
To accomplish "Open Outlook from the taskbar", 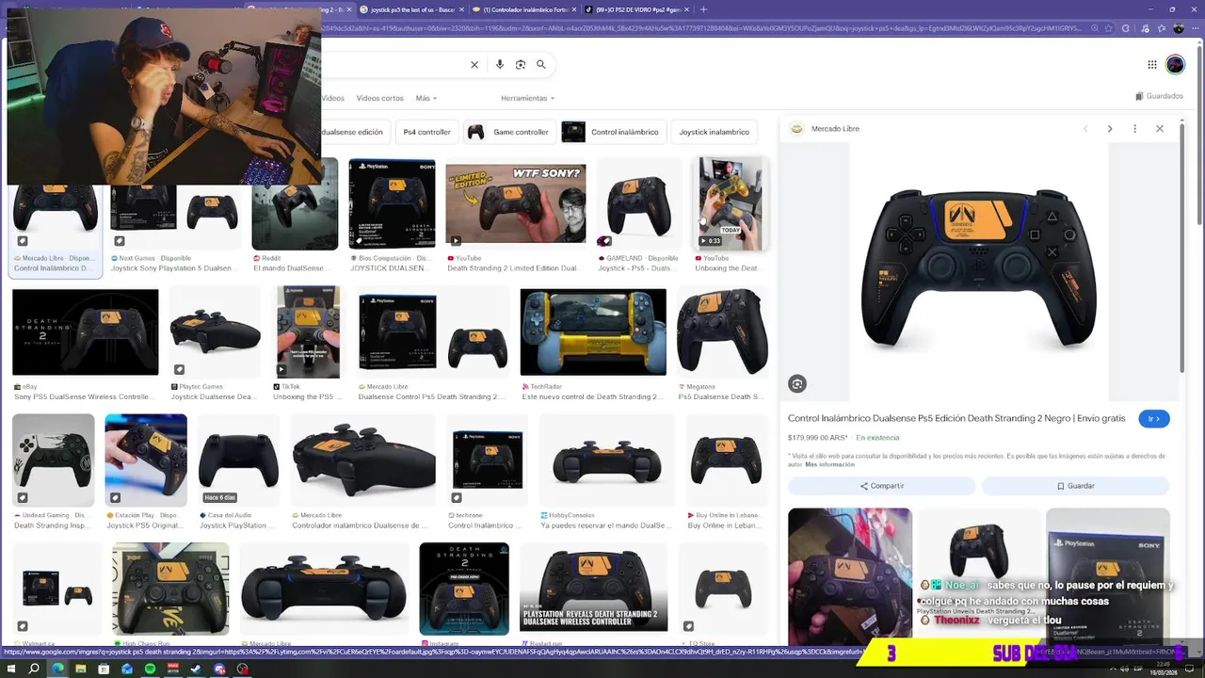I will pos(126,669).
